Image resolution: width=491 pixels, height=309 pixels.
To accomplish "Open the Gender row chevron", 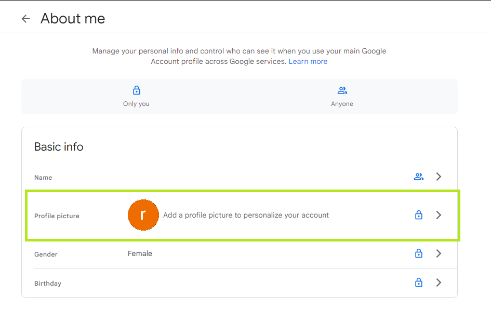I will coord(439,253).
